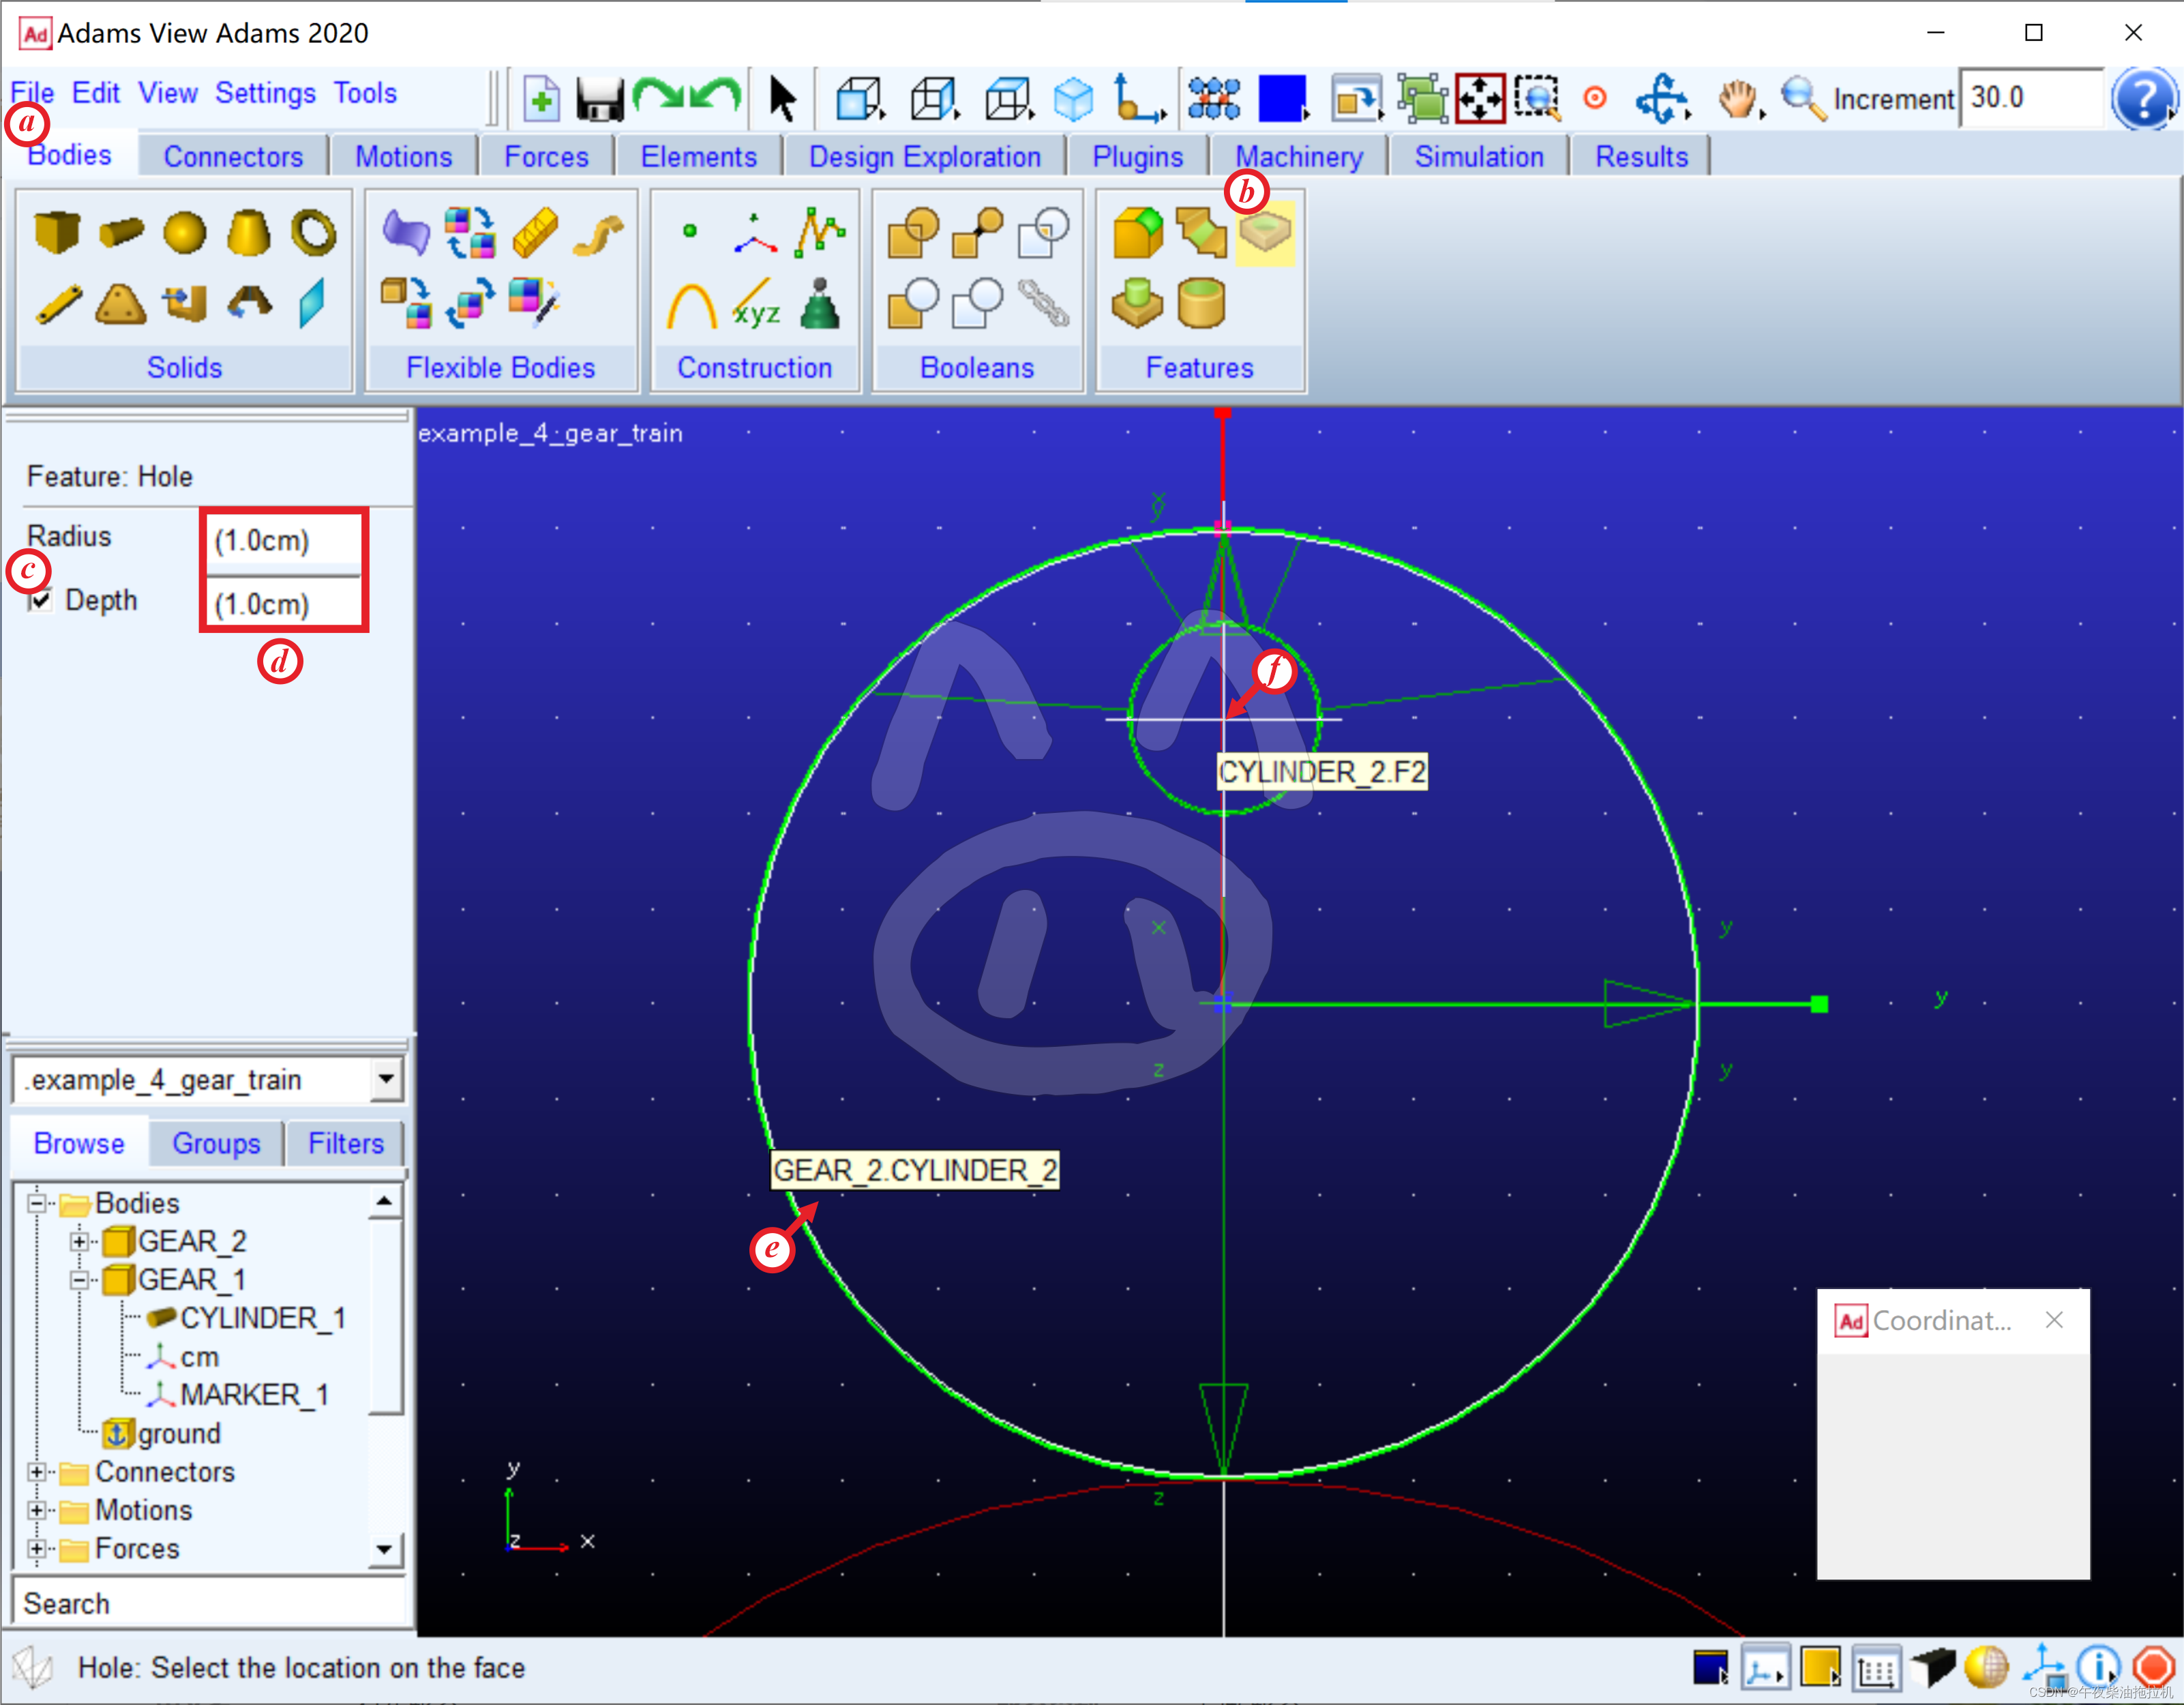Select the Hole feature tool
The width and height of the screenshot is (2184, 1705).
tap(1265, 232)
